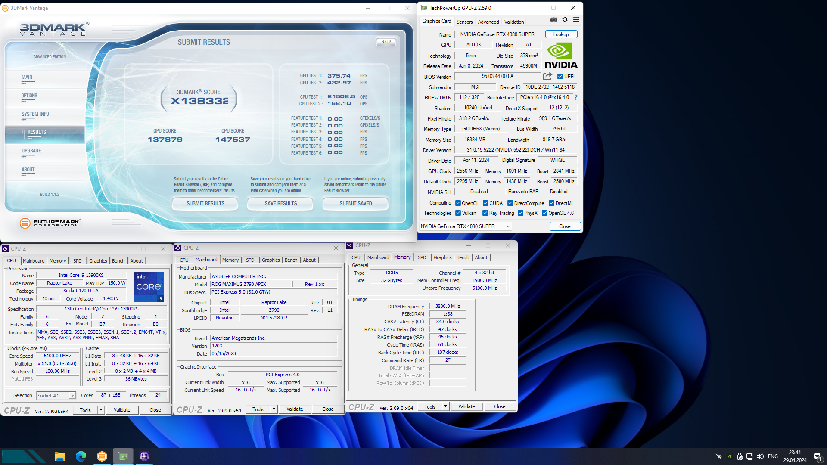Click Save Results button
827x465 pixels.
click(x=281, y=204)
